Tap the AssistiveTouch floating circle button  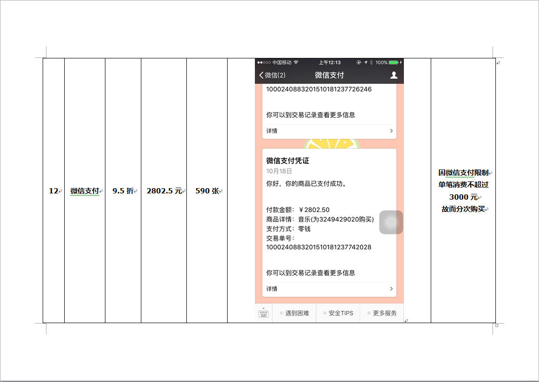[391, 222]
